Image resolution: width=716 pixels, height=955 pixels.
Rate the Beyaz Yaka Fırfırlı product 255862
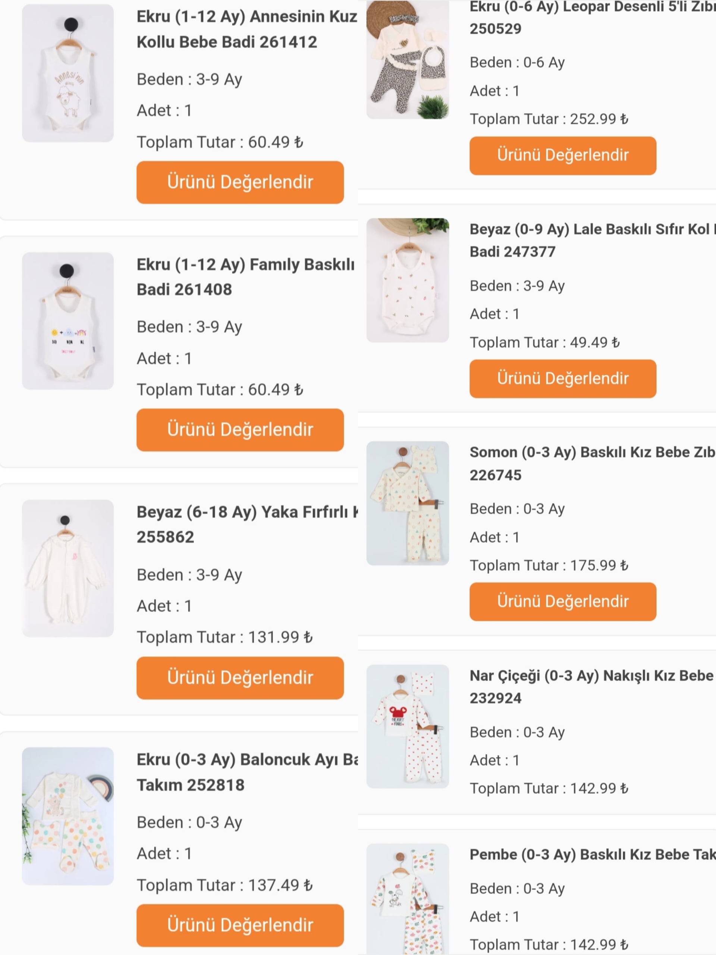240,677
